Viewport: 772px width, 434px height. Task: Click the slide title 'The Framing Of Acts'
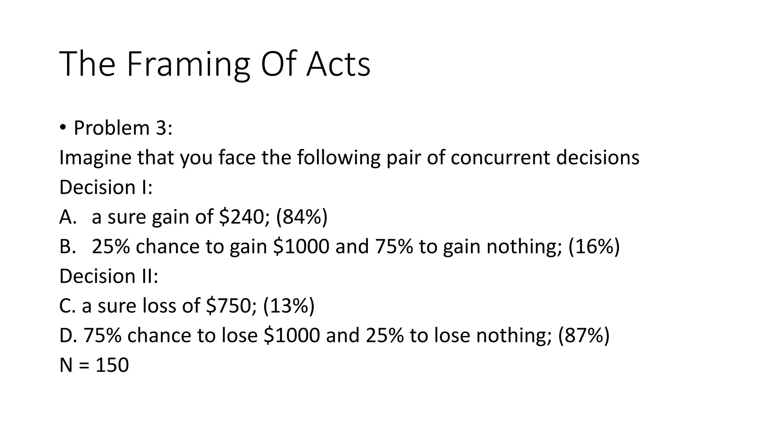[x=215, y=64]
